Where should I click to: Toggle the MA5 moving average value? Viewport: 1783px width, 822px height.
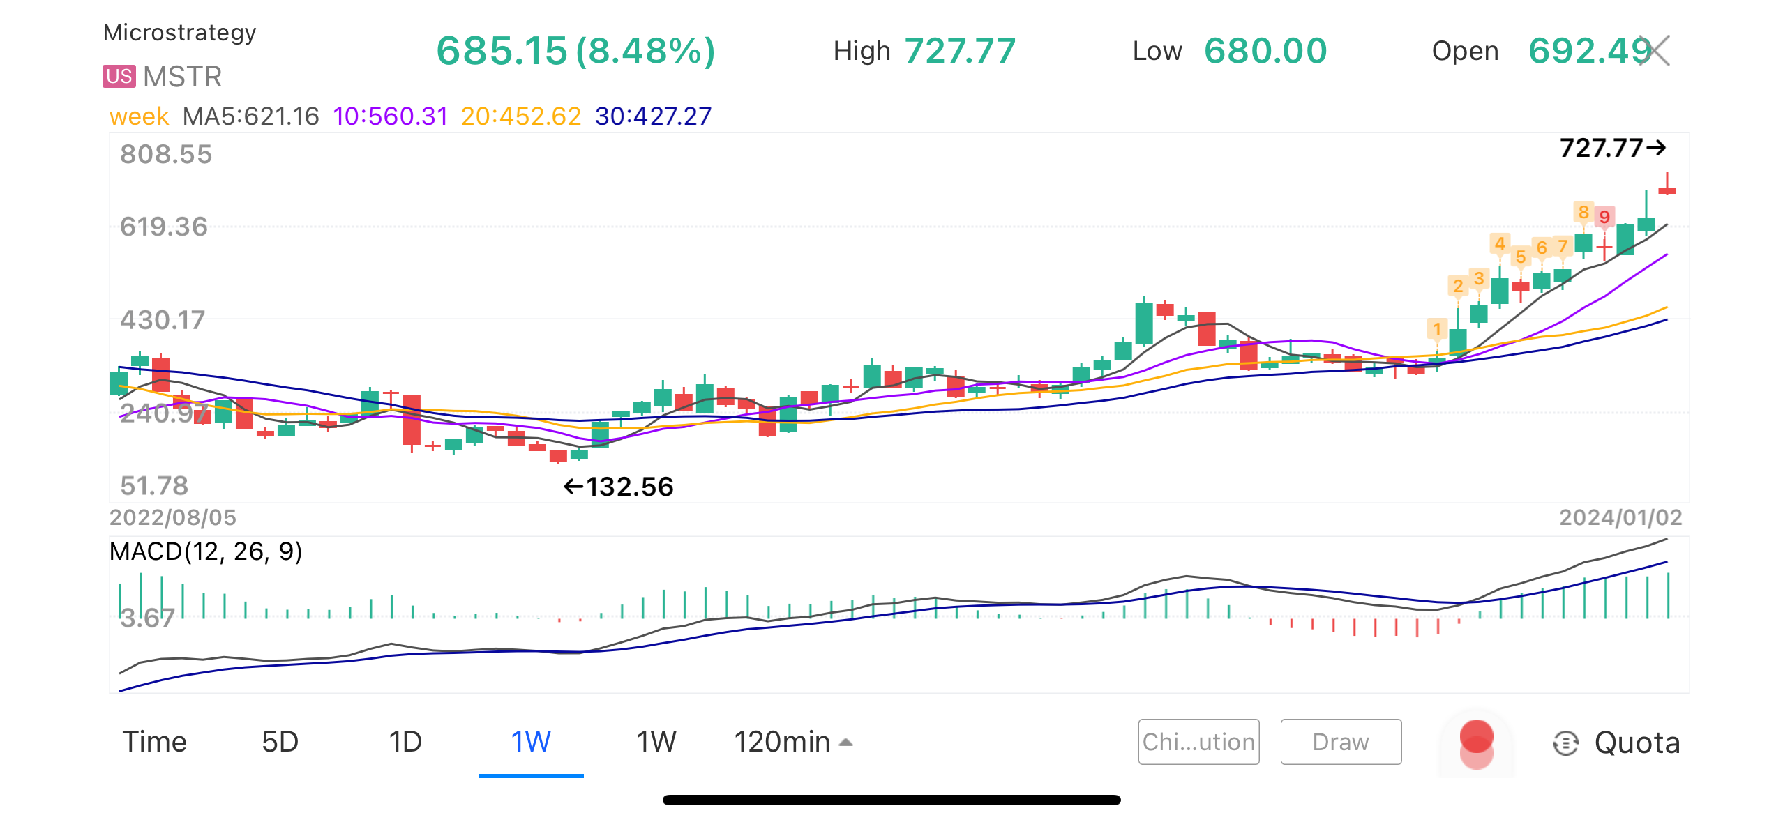pyautogui.click(x=250, y=116)
